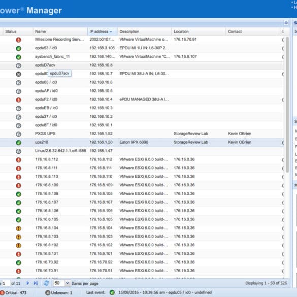Click the green last event status icon
This screenshot has height=297, width=297.
[x=112, y=292]
